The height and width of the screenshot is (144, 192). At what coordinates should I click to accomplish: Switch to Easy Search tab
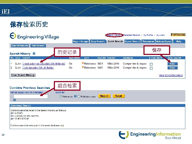pos(98,41)
